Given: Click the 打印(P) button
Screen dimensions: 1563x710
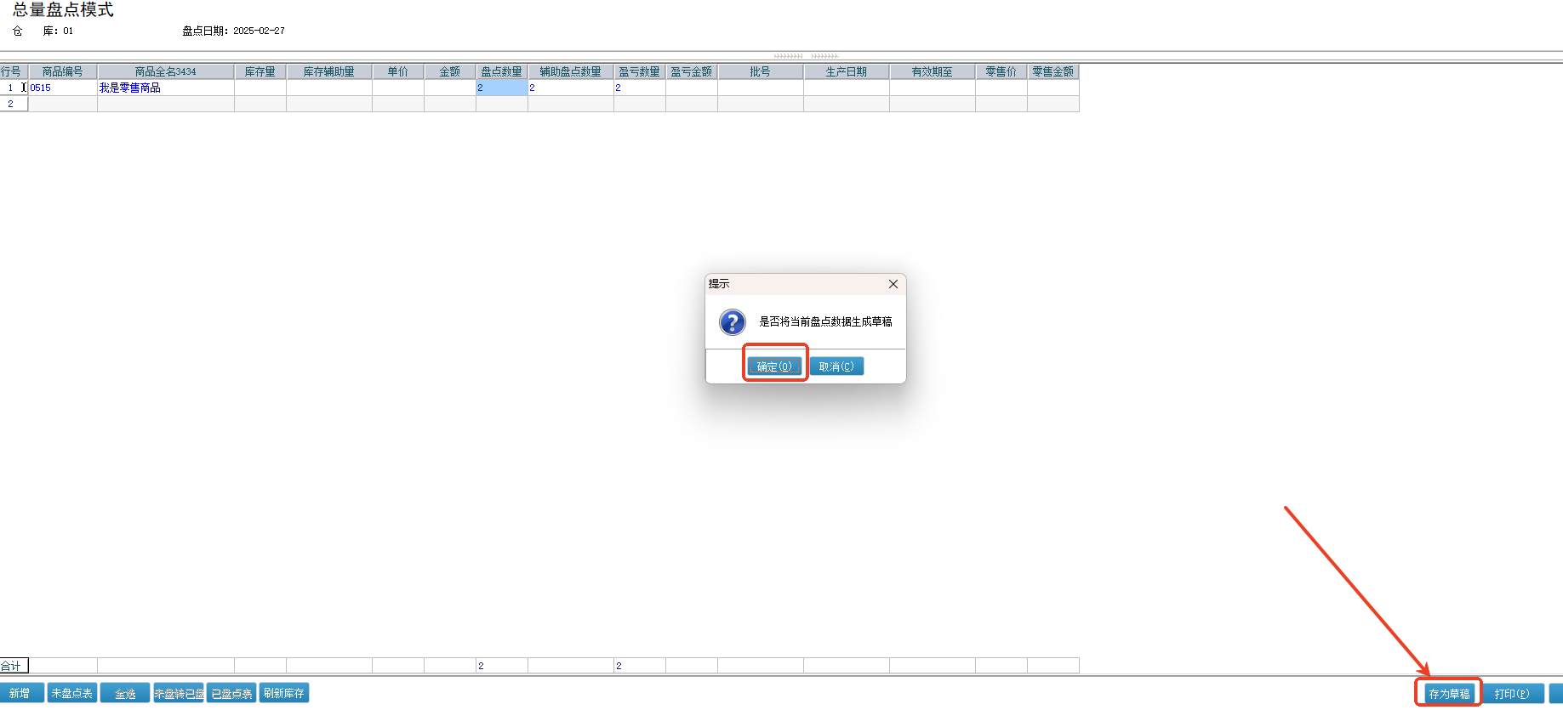Looking at the screenshot, I should tap(1512, 694).
